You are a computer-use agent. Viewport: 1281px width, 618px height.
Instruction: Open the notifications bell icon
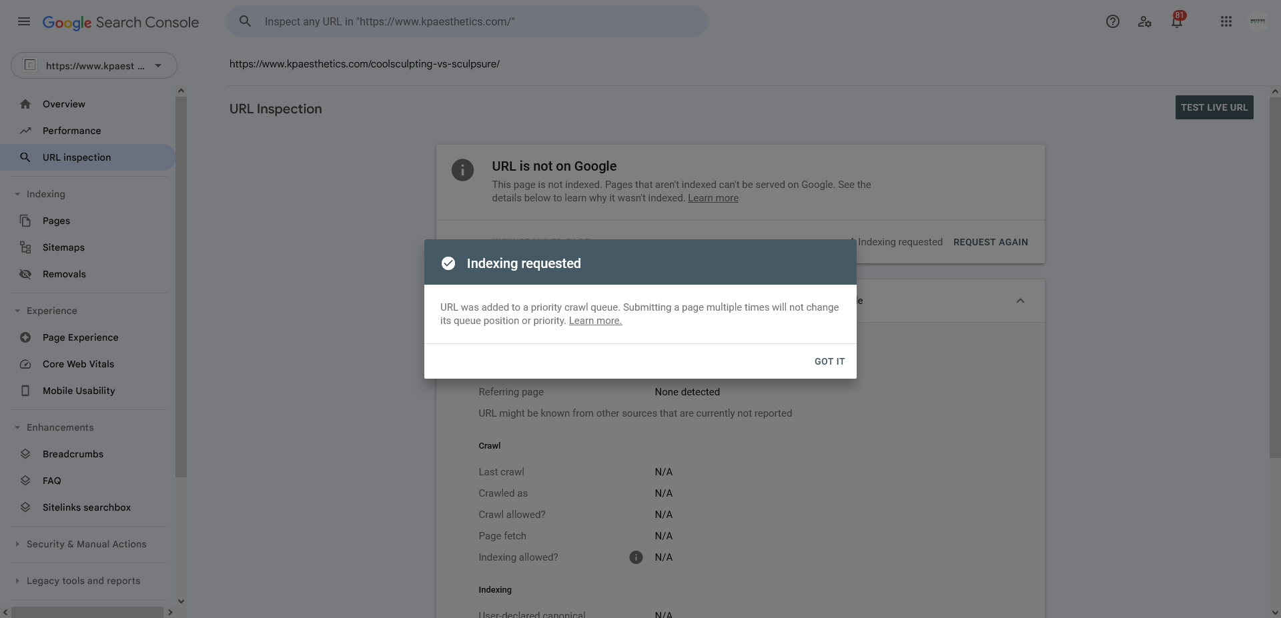[1177, 21]
